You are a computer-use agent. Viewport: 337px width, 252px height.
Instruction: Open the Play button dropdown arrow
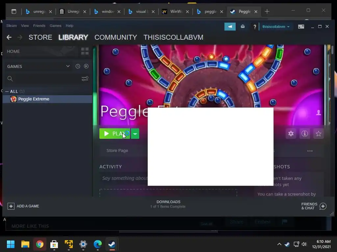135,134
